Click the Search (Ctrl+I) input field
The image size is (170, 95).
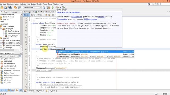point(160,4)
